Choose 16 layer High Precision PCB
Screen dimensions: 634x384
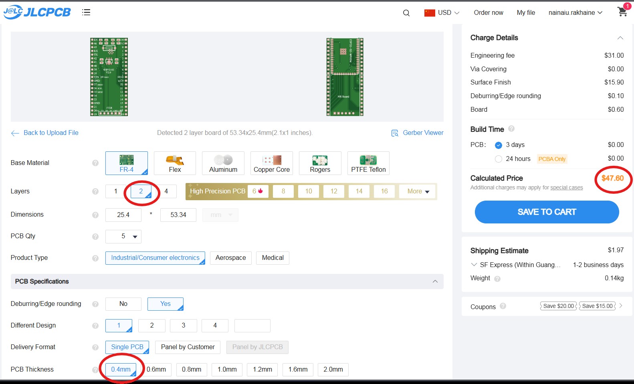[x=384, y=191]
